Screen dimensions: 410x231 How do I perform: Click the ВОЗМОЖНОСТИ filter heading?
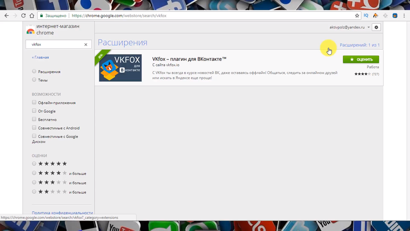pos(46,94)
